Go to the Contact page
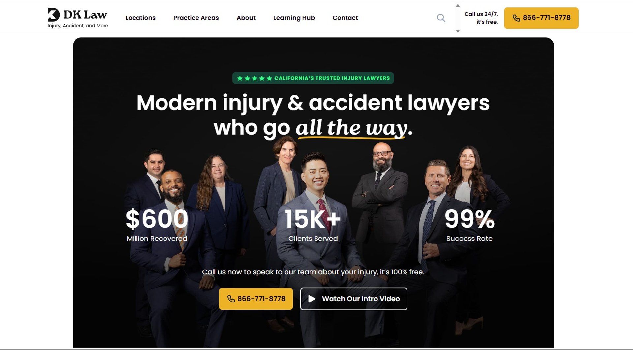This screenshot has height=350, width=633. 345,18
